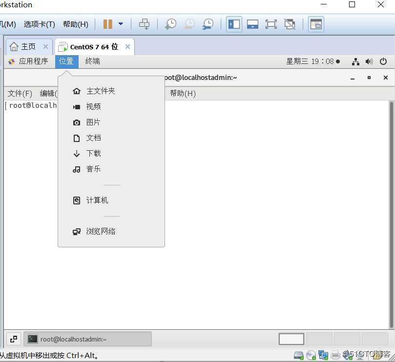The width and height of the screenshot is (395, 362).
Task: Toggle Unity mode
Action: [x=290, y=24]
